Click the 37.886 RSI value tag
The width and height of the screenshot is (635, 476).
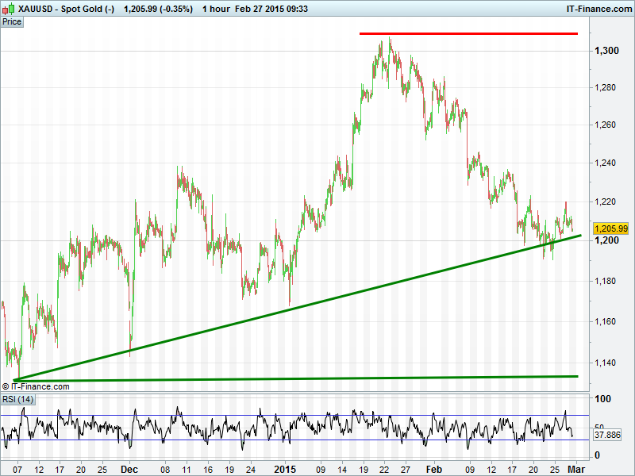click(607, 435)
